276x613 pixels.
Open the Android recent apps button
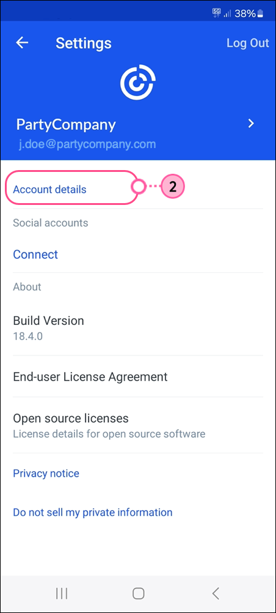click(62, 593)
